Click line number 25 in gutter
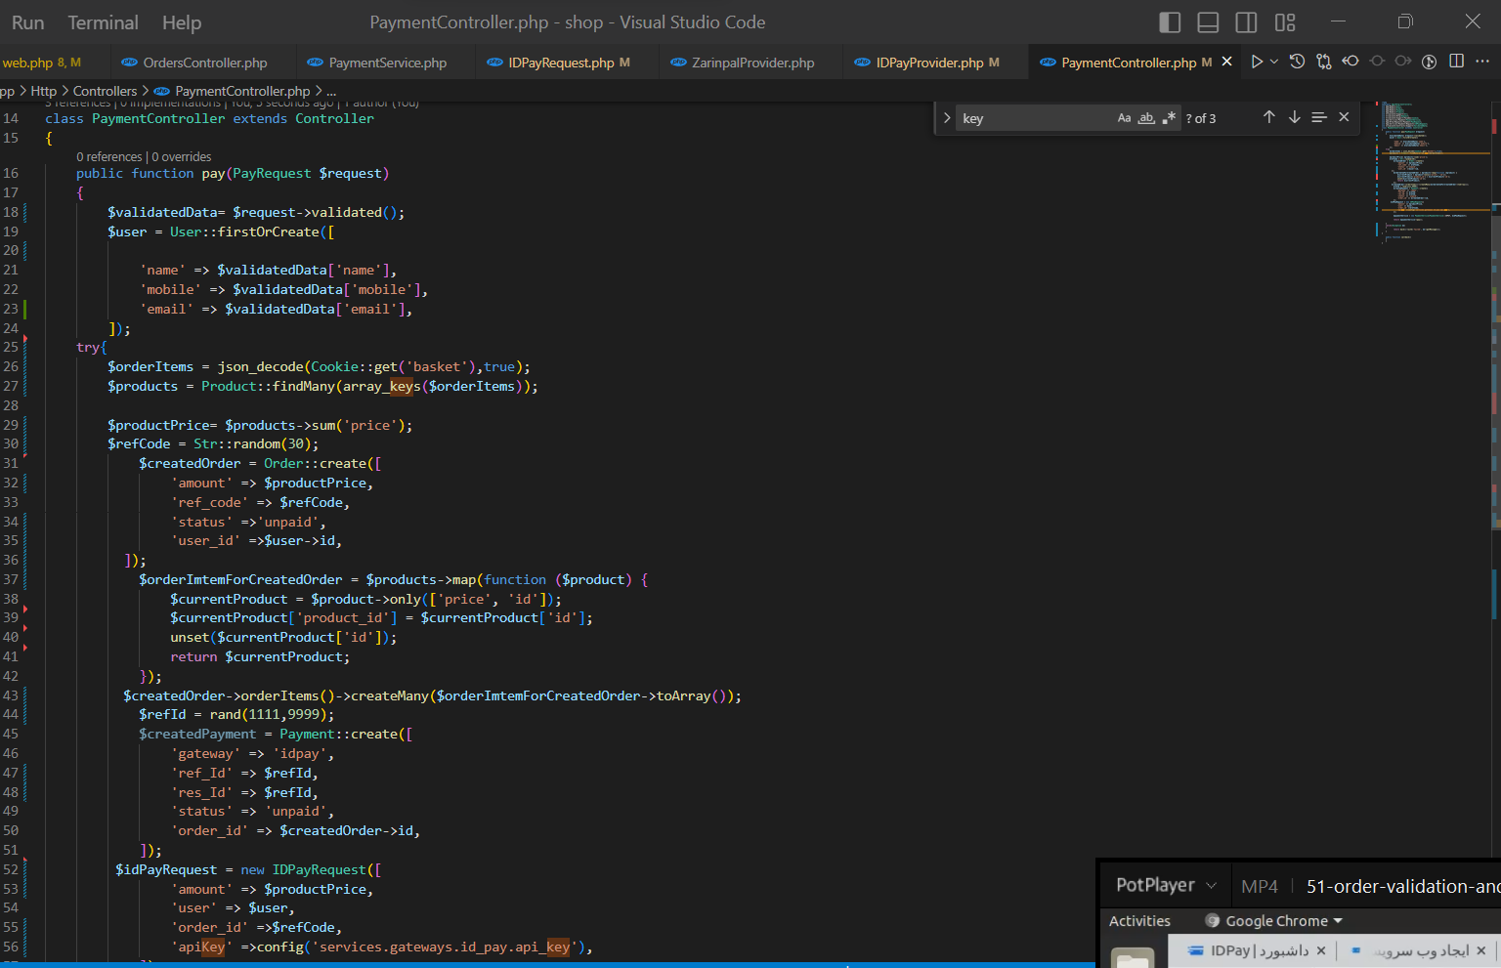1501x968 pixels. [11, 347]
